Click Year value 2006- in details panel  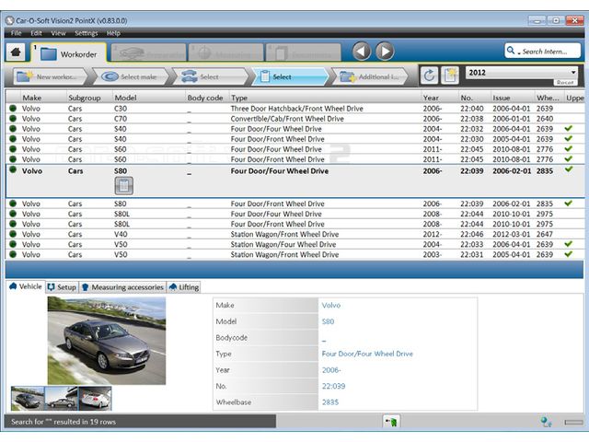click(331, 370)
